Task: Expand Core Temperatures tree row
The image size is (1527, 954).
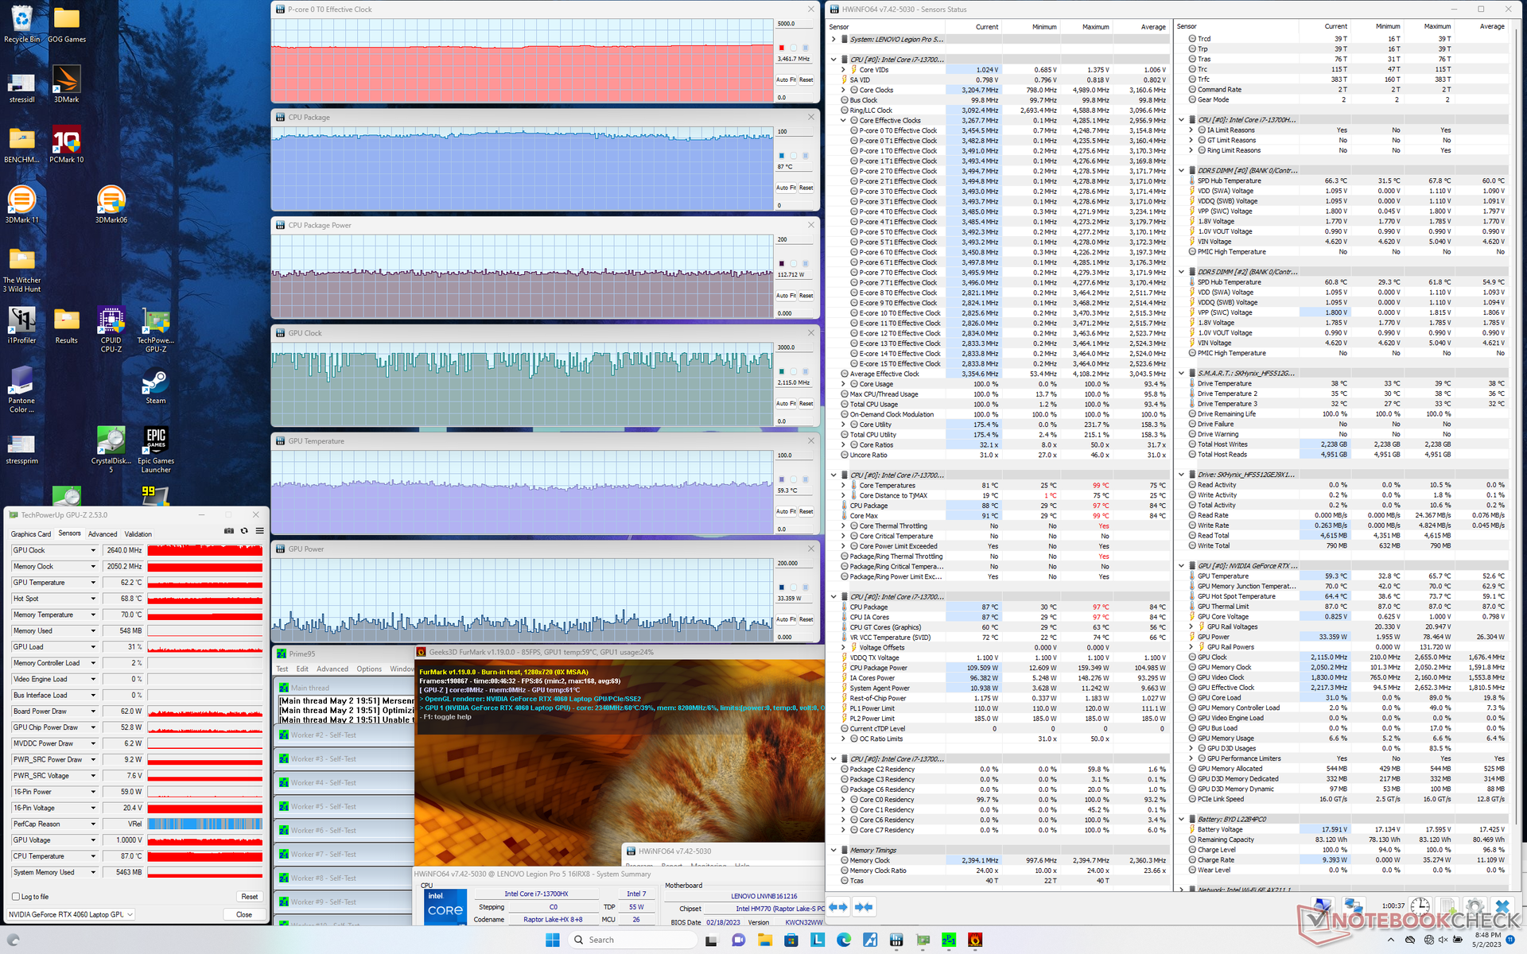Action: click(x=843, y=486)
